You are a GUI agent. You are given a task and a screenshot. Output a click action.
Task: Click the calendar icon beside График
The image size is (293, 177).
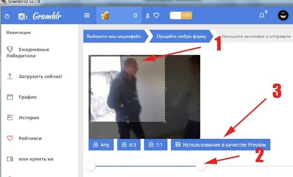10,97
